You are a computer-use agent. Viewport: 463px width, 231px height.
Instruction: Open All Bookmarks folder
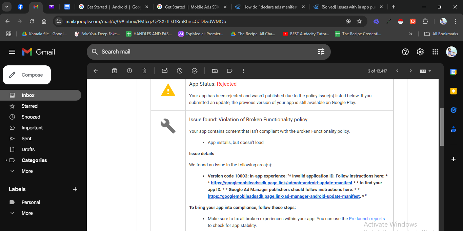click(441, 34)
